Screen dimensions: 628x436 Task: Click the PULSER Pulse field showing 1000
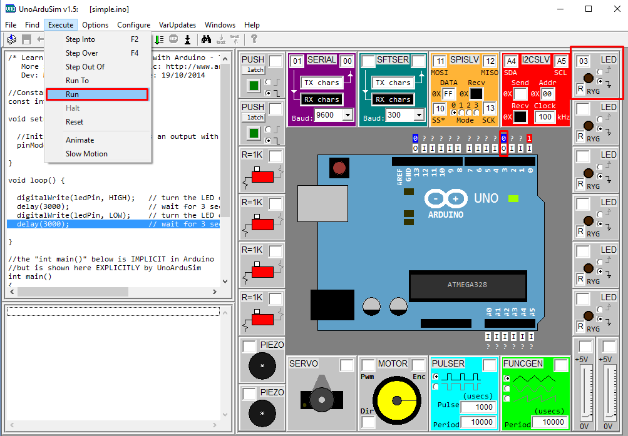click(478, 407)
